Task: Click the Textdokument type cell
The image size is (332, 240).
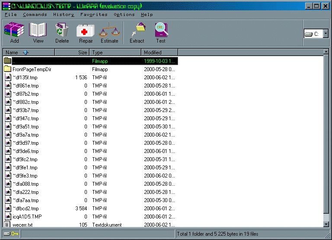Action: click(x=107, y=225)
